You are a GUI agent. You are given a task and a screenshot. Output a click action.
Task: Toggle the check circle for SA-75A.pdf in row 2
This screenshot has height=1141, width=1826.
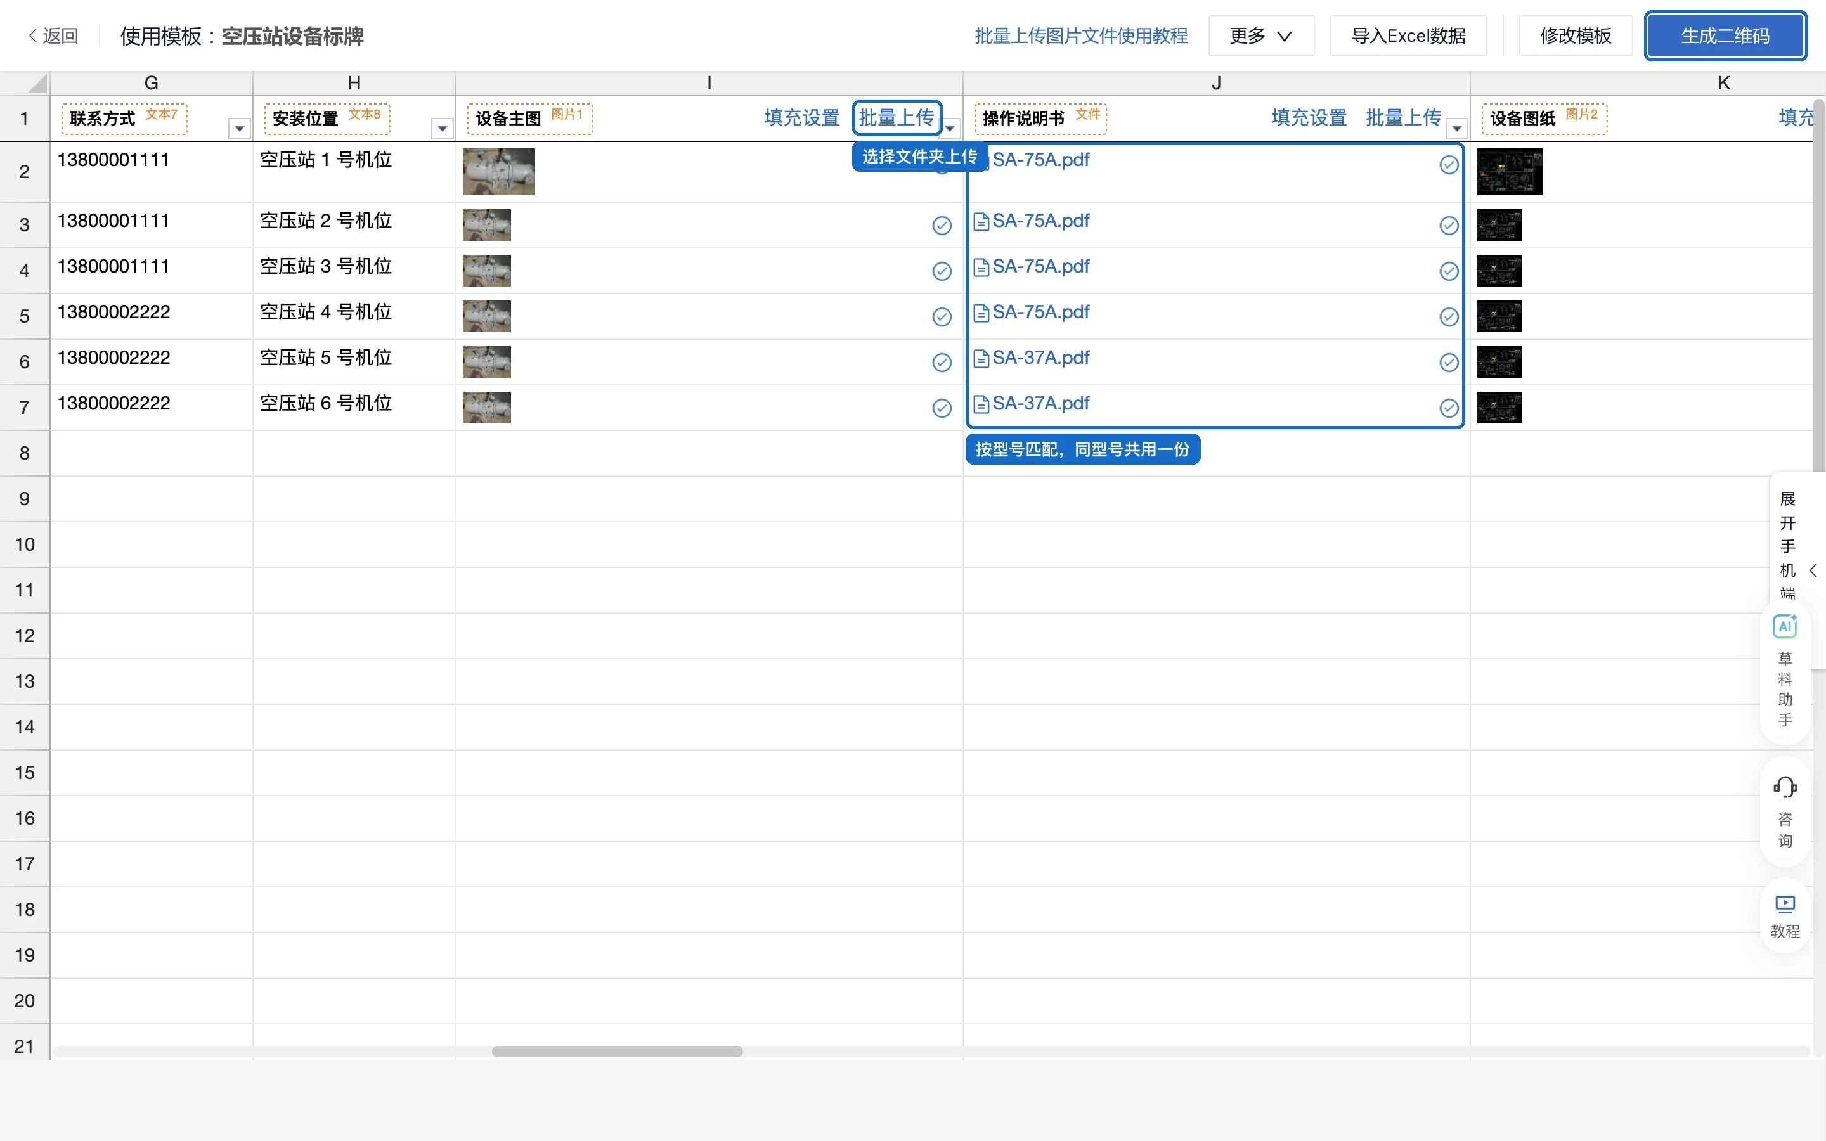tap(1449, 165)
